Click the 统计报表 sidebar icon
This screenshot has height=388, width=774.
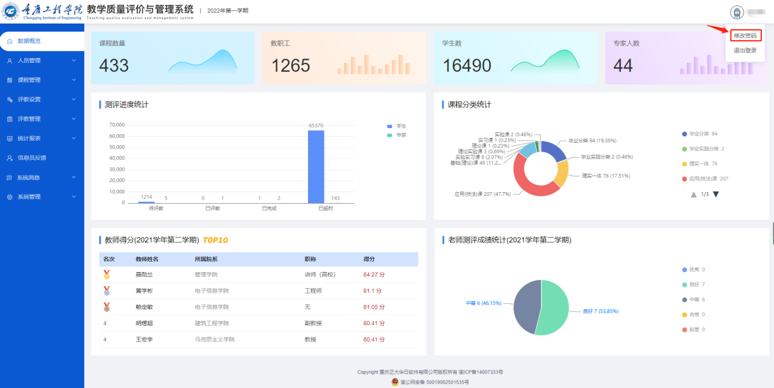(x=10, y=138)
